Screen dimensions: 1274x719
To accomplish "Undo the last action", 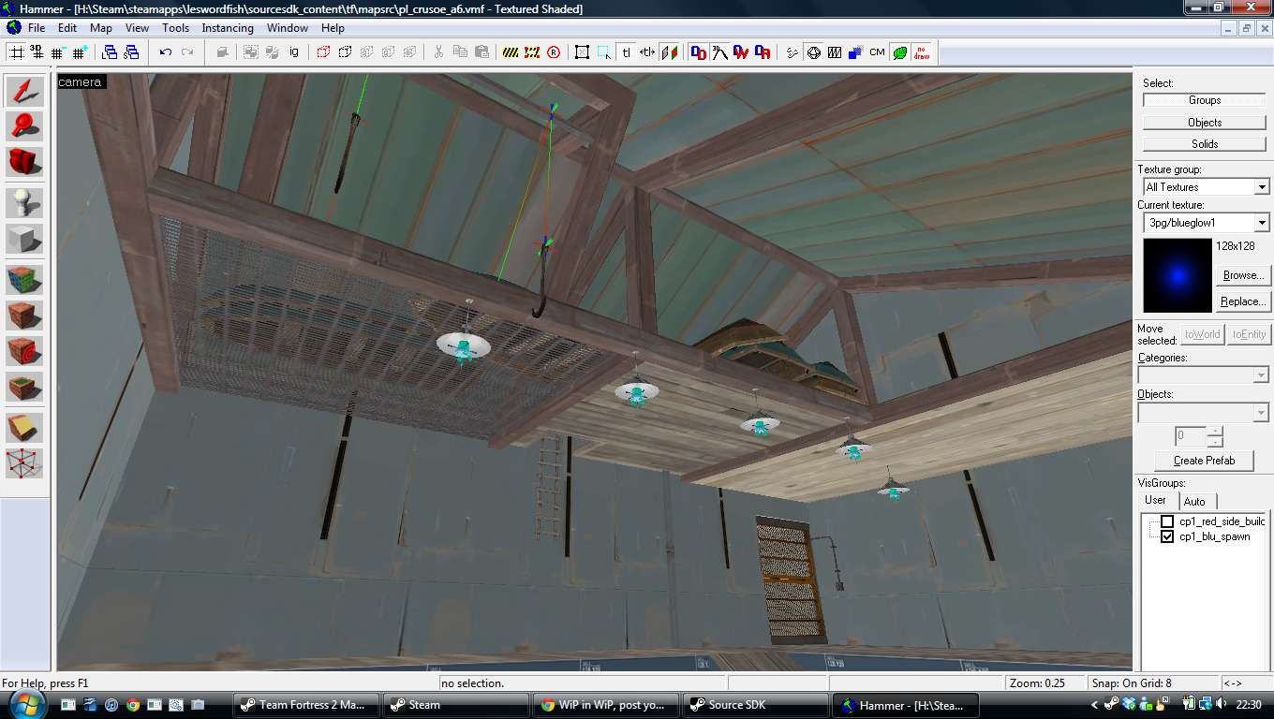I will (166, 52).
